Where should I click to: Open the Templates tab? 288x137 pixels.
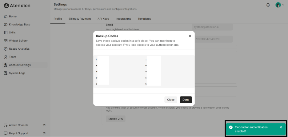point(144,19)
